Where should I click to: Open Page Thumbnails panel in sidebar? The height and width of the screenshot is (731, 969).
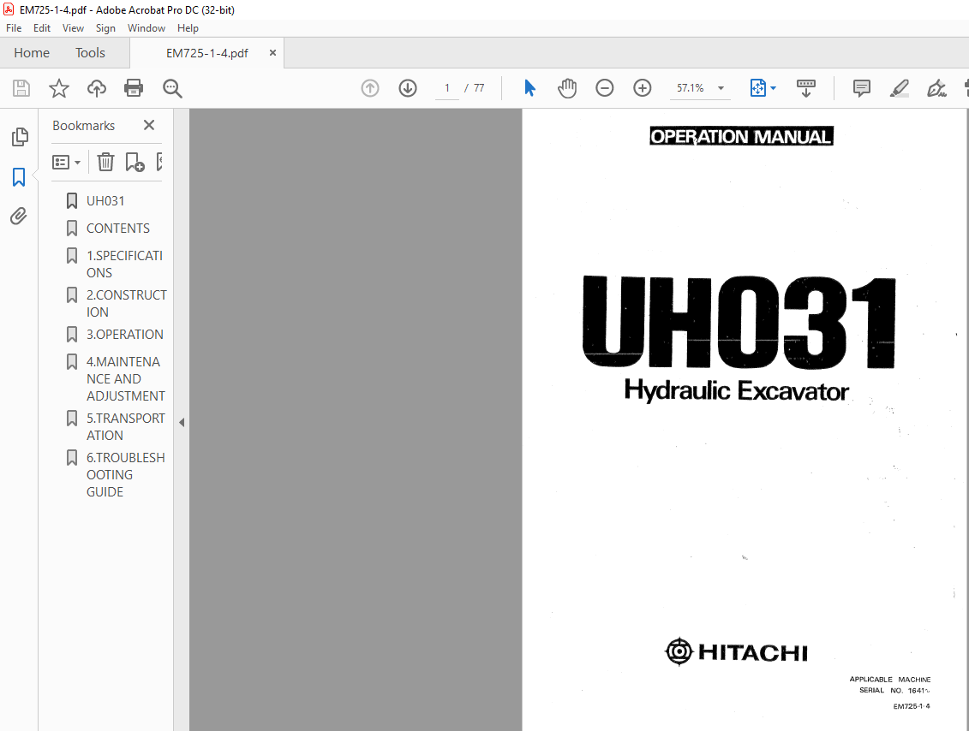pos(19,137)
